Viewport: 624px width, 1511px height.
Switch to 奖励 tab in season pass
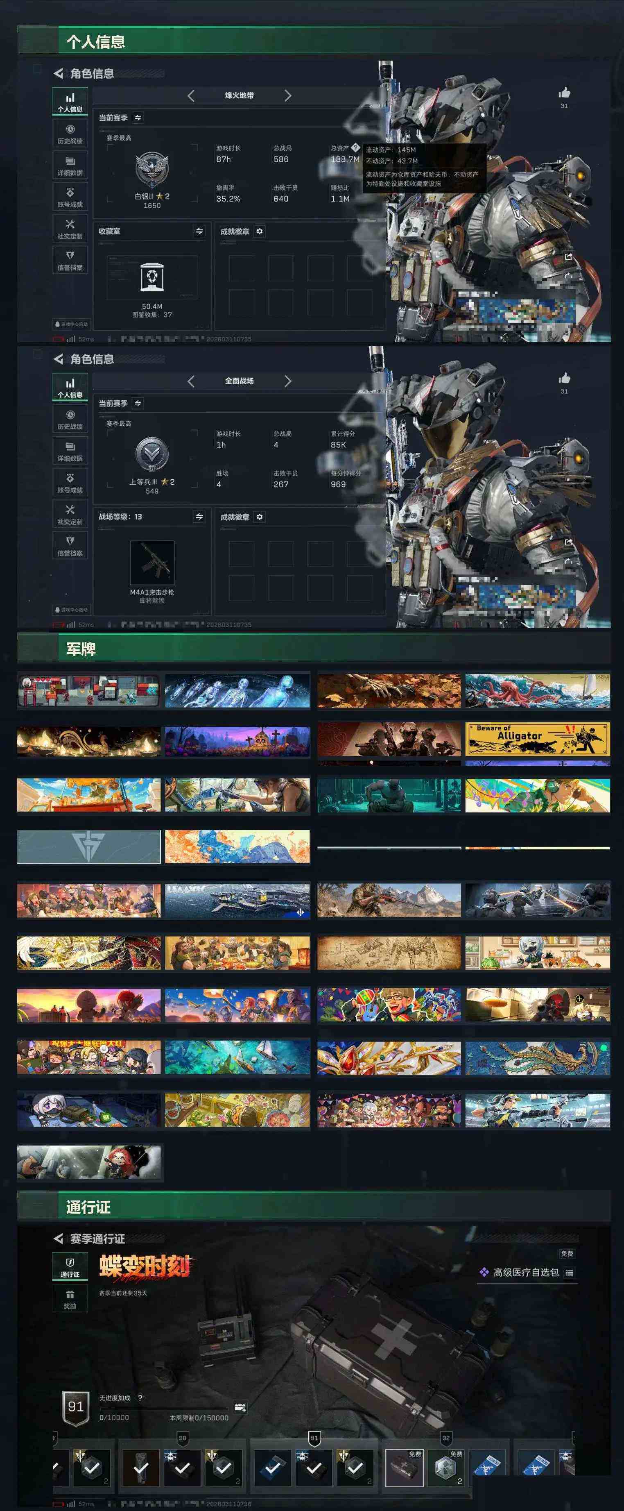coord(70,1299)
